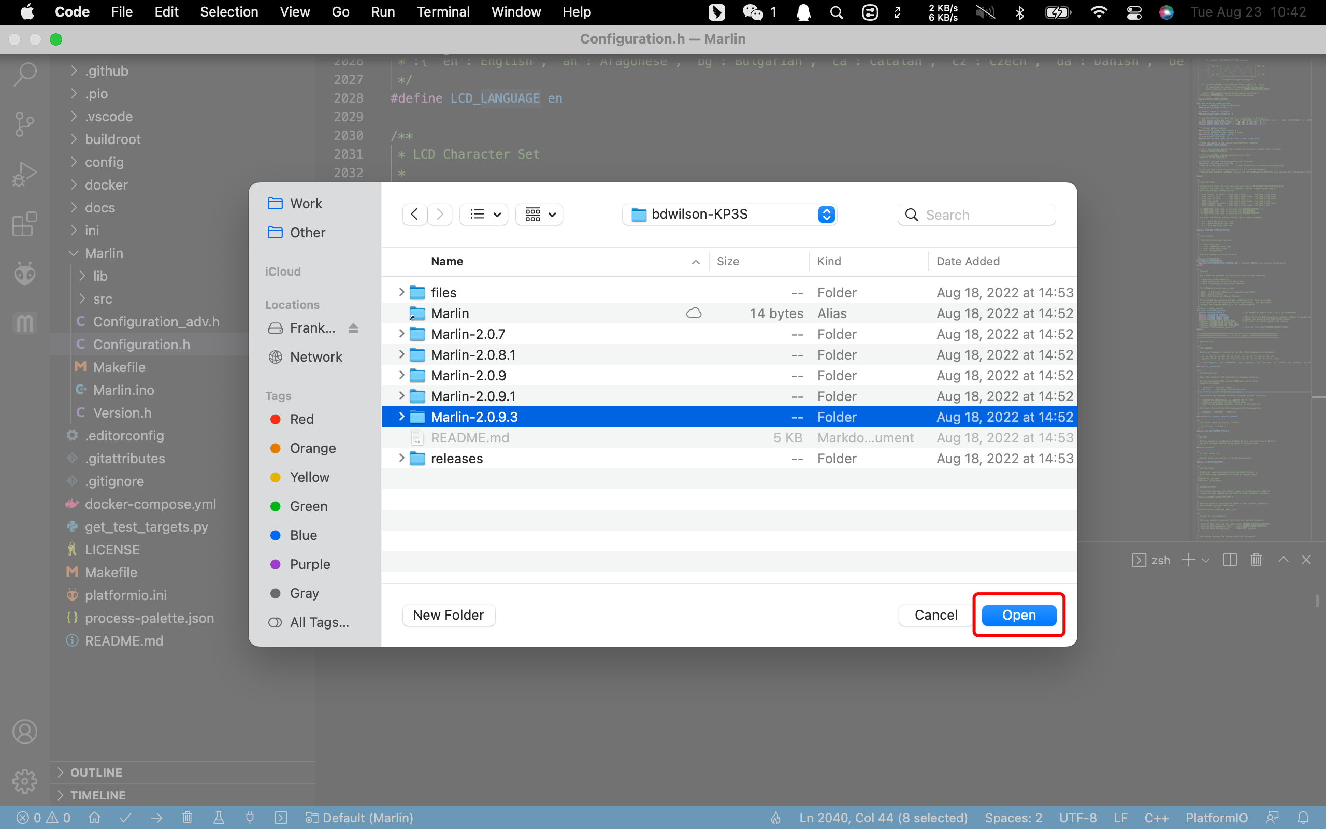Select Network location in sidebar
The image size is (1326, 829).
click(x=305, y=357)
